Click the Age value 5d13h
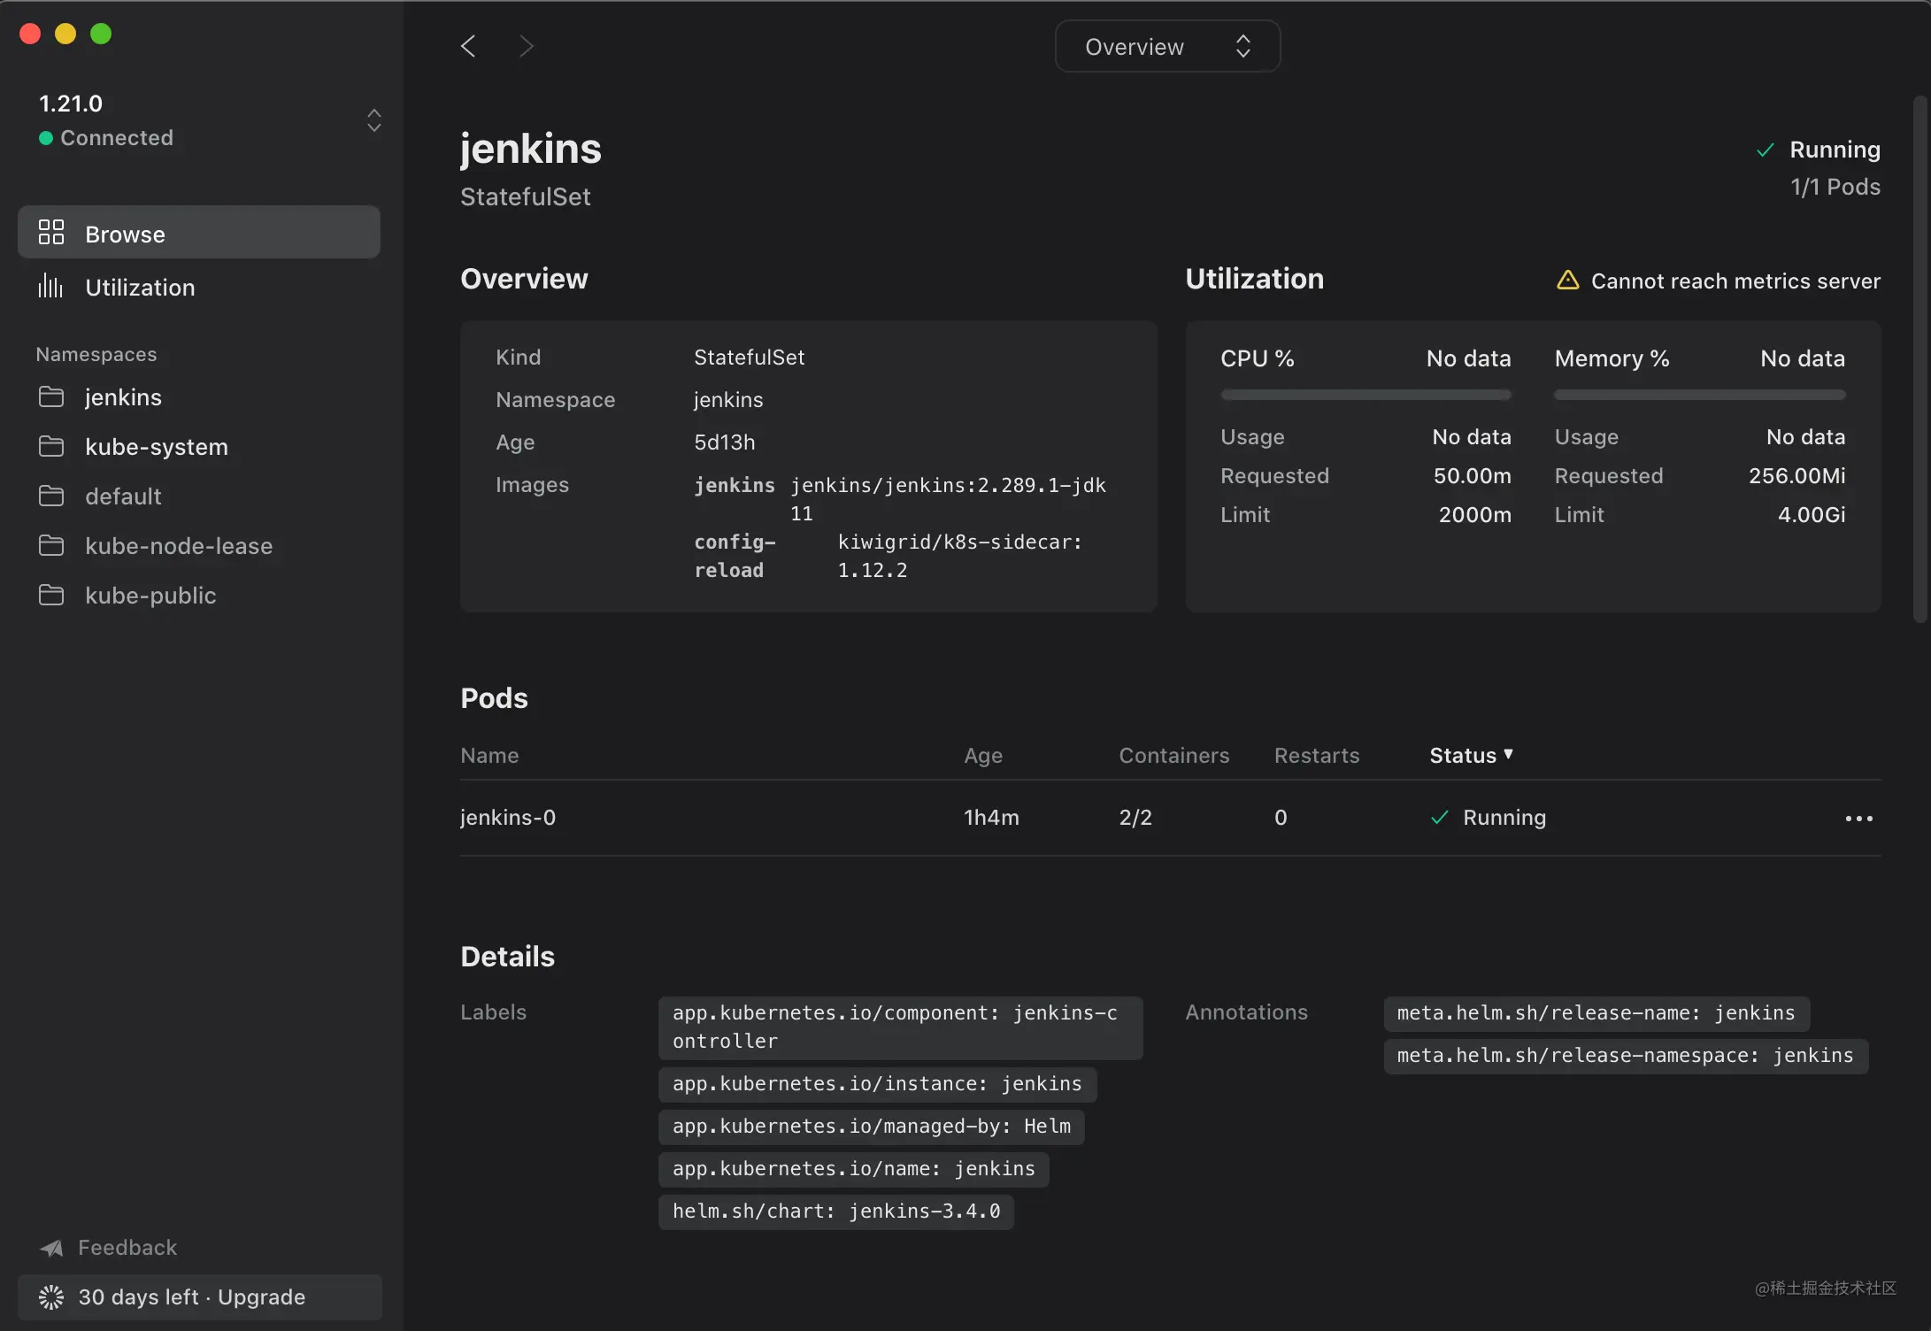This screenshot has height=1331, width=1931. [x=725, y=442]
